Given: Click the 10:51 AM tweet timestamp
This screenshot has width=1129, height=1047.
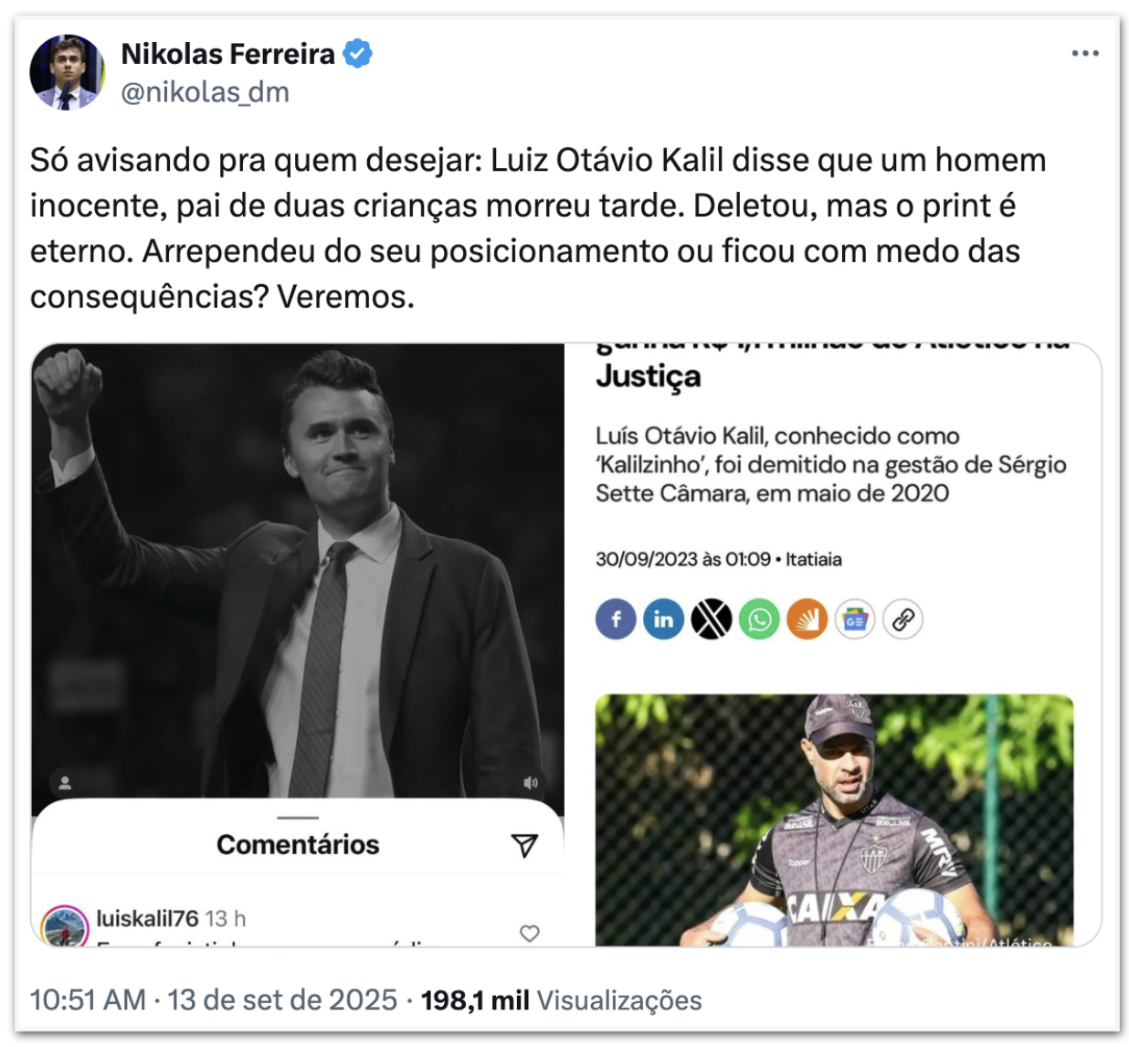Looking at the screenshot, I should click(x=88, y=999).
